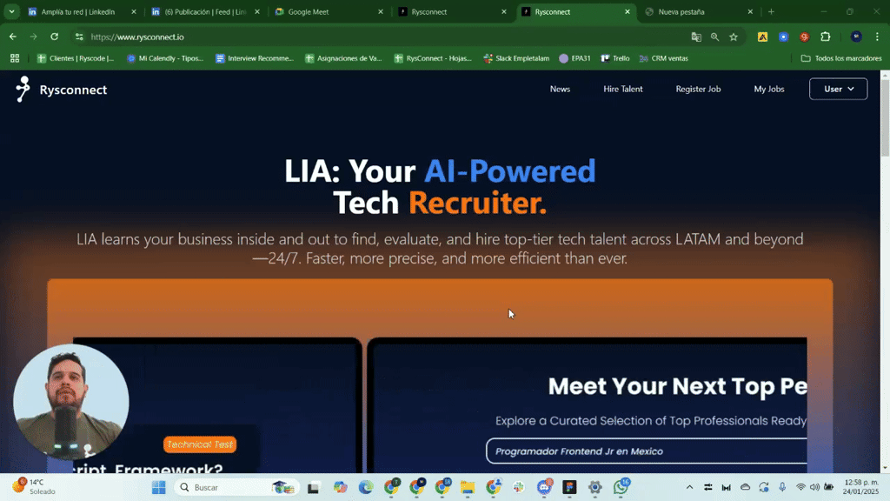The width and height of the screenshot is (890, 501).
Task: Open Settings gear from taskbar
Action: [x=594, y=487]
